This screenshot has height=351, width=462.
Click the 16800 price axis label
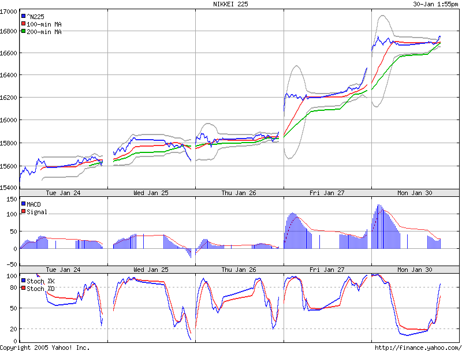coord(9,32)
